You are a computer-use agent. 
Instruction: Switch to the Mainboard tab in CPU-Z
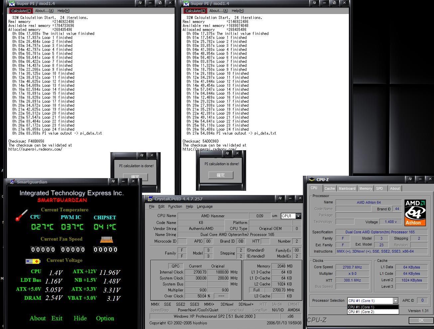[347, 188]
